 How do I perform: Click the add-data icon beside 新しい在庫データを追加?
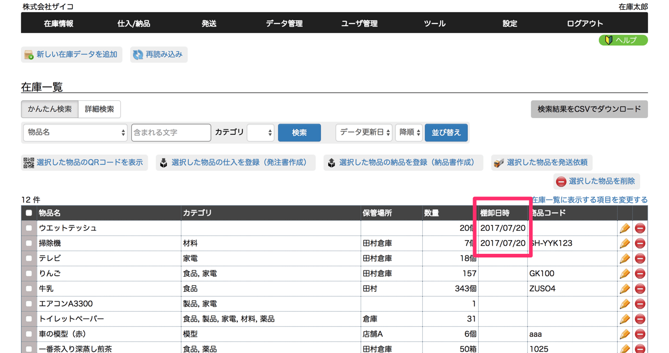29,55
